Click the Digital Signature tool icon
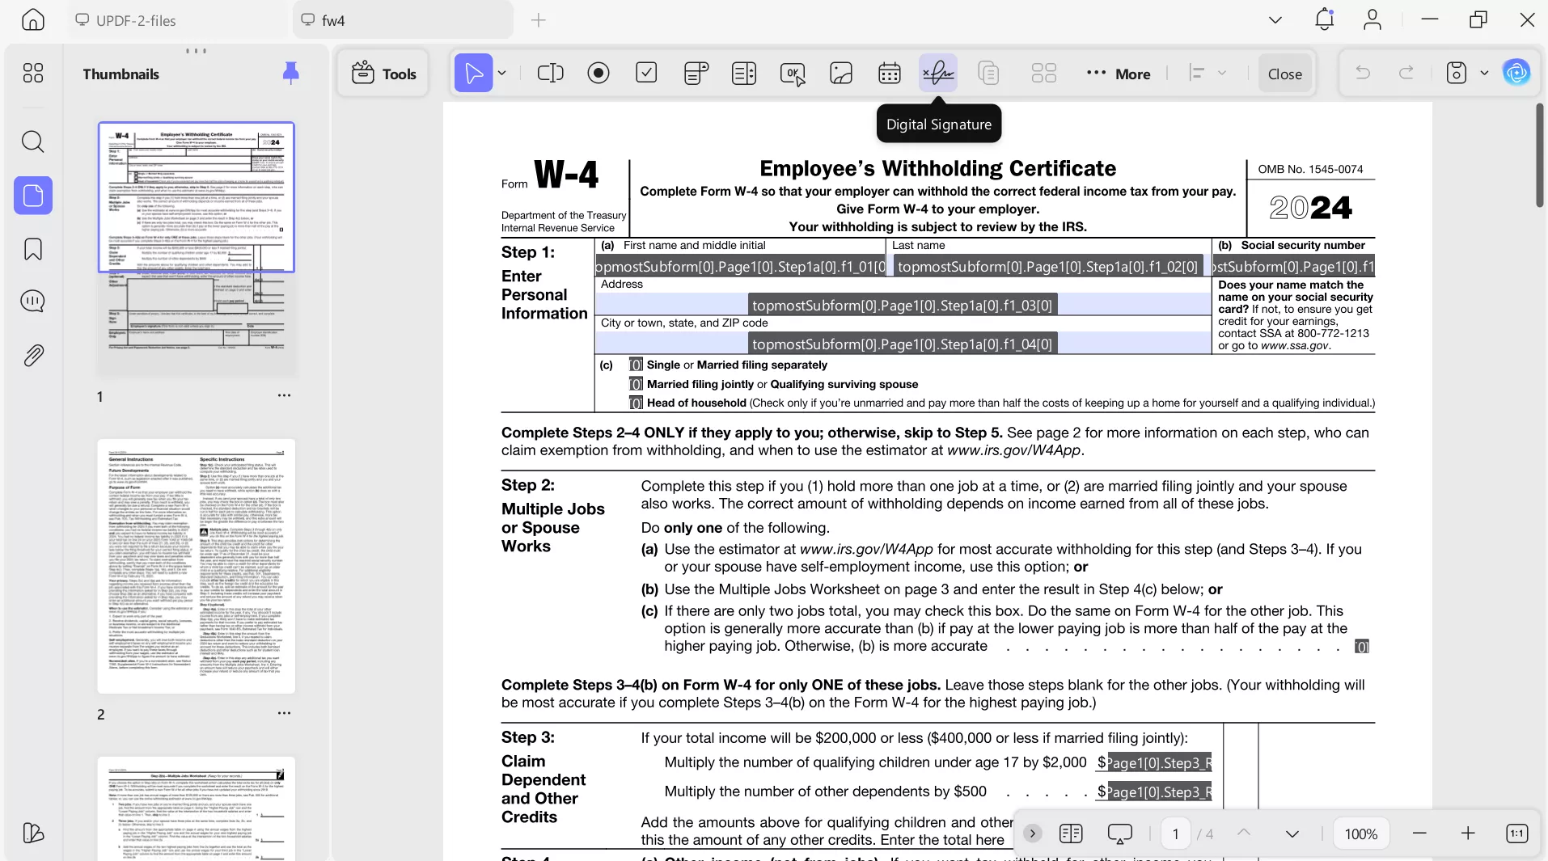Viewport: 1548px width, 861px height. tap(938, 74)
